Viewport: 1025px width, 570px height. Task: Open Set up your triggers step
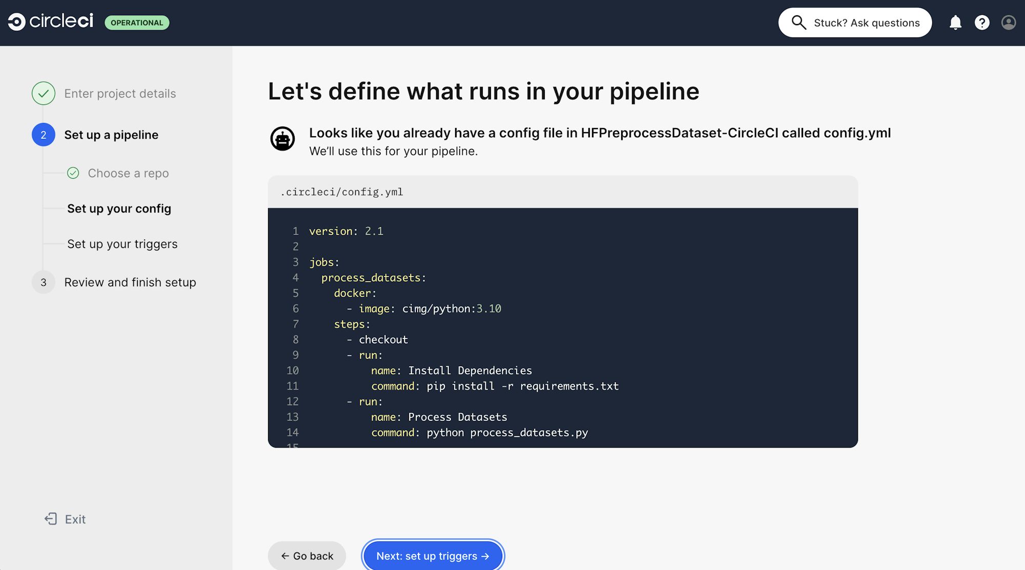point(122,244)
